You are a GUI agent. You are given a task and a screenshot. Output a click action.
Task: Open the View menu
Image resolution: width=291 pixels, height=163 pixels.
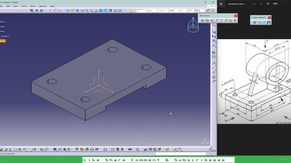pos(16,6)
